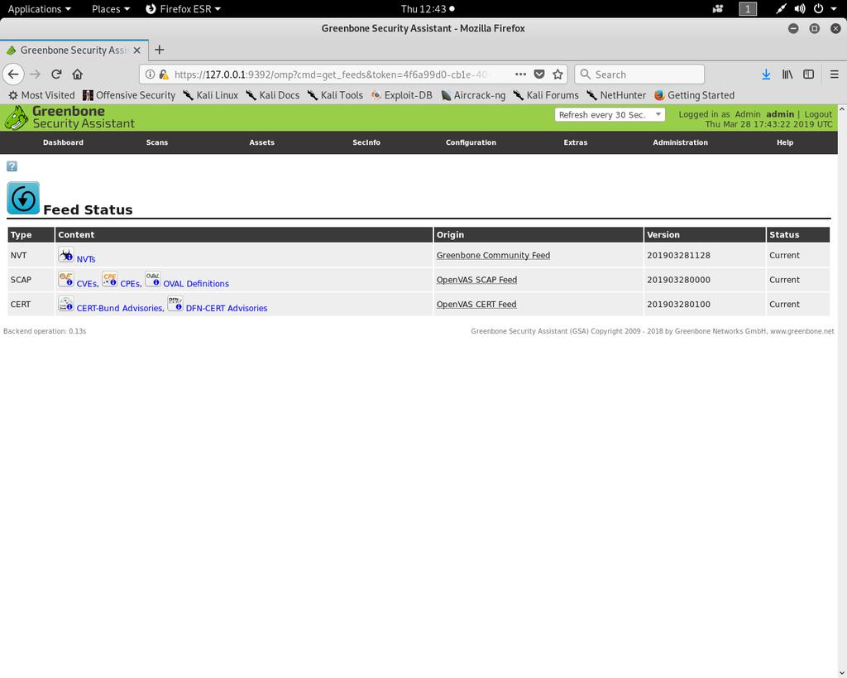The height and width of the screenshot is (678, 847).
Task: Expand the Firefox ESR app menu
Action: [183, 8]
